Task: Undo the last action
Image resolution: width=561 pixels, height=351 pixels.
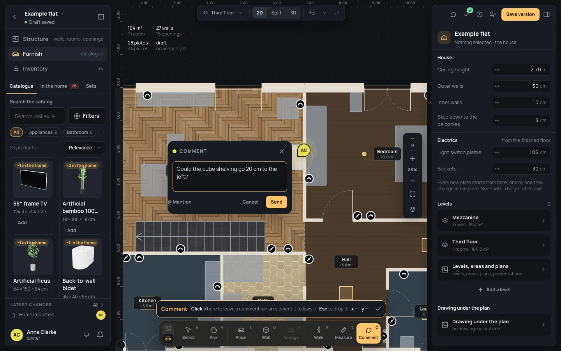Action: pyautogui.click(x=312, y=13)
